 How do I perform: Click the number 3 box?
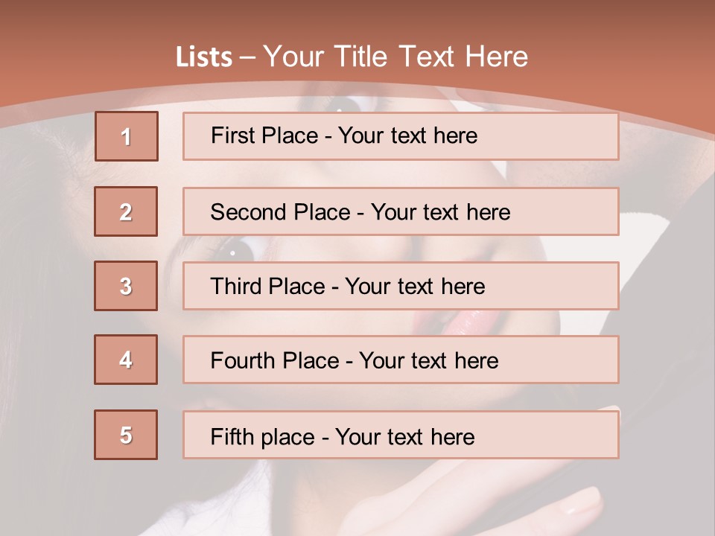pyautogui.click(x=126, y=286)
